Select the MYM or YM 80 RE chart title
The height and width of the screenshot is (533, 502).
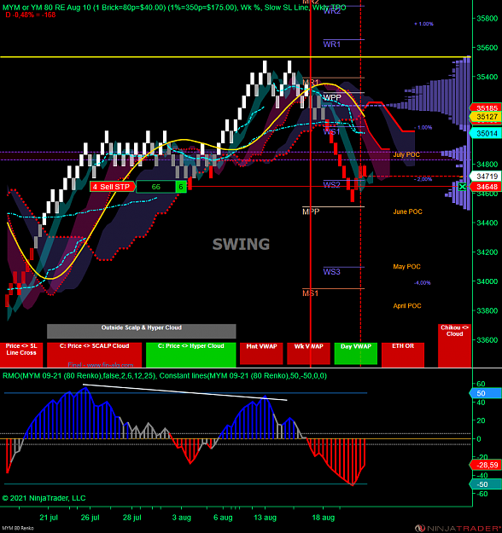click(x=174, y=8)
